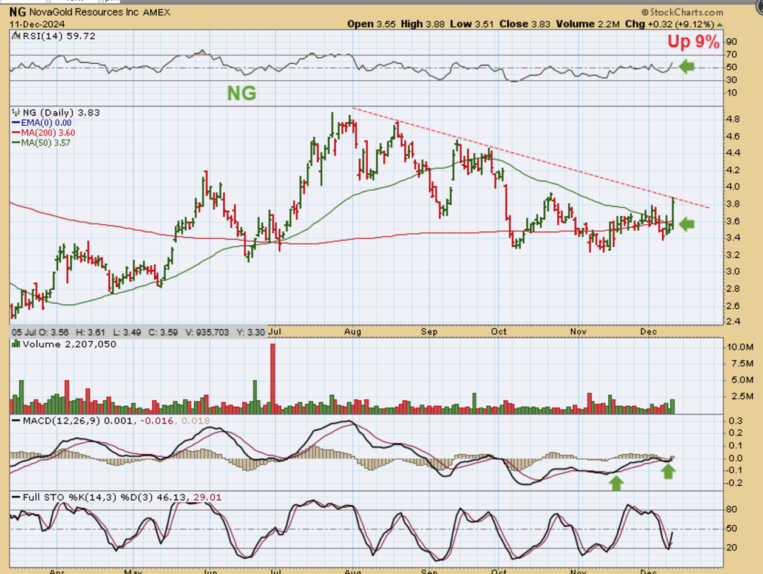Click the green MA(50) legend line swatch

coord(17,142)
